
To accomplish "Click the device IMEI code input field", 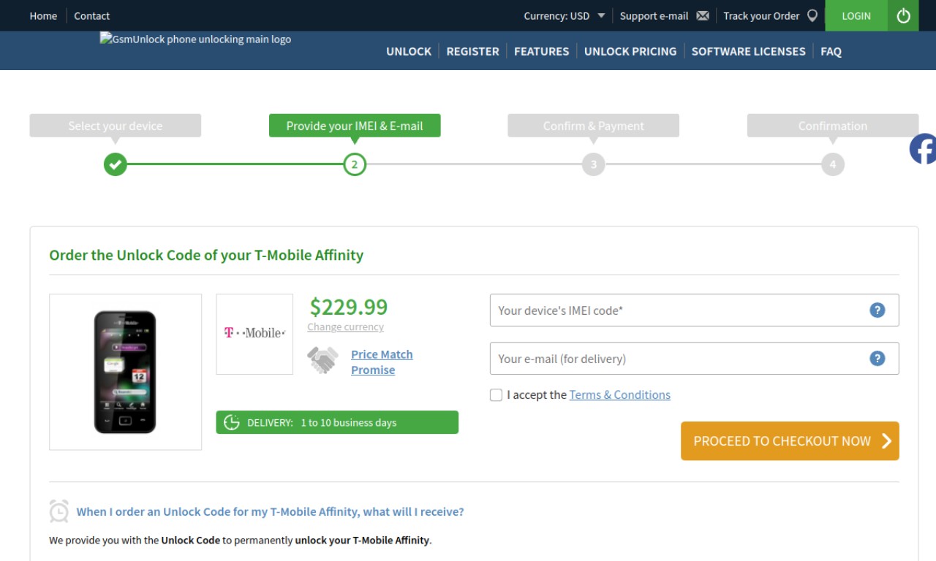I will (694, 310).
